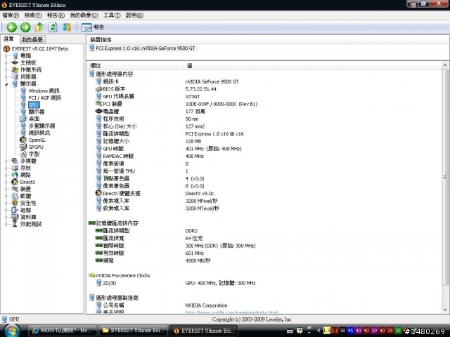Open the 工具(T) menu
This screenshot has width=450, height=337.
click(x=112, y=15)
